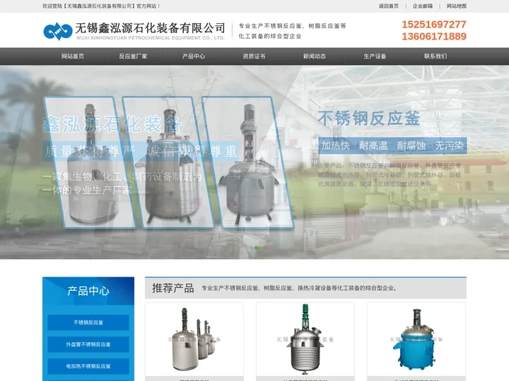Screen dimensions: 509x381
Task: Click the banner text 加热快 耐高温 耐腐蚀 无污染
Action: pos(392,146)
